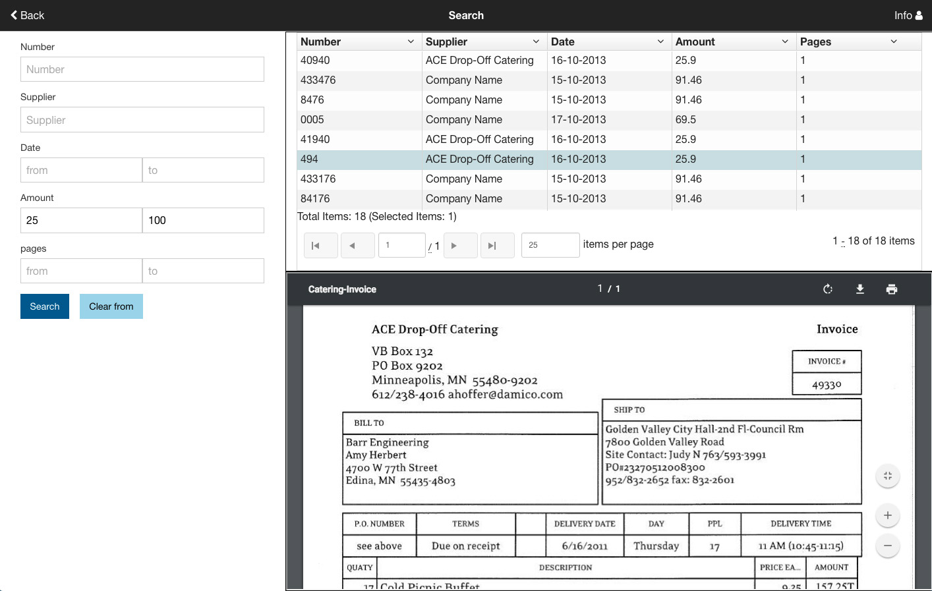
Task: Go back using the Back arrow
Action: click(x=27, y=15)
